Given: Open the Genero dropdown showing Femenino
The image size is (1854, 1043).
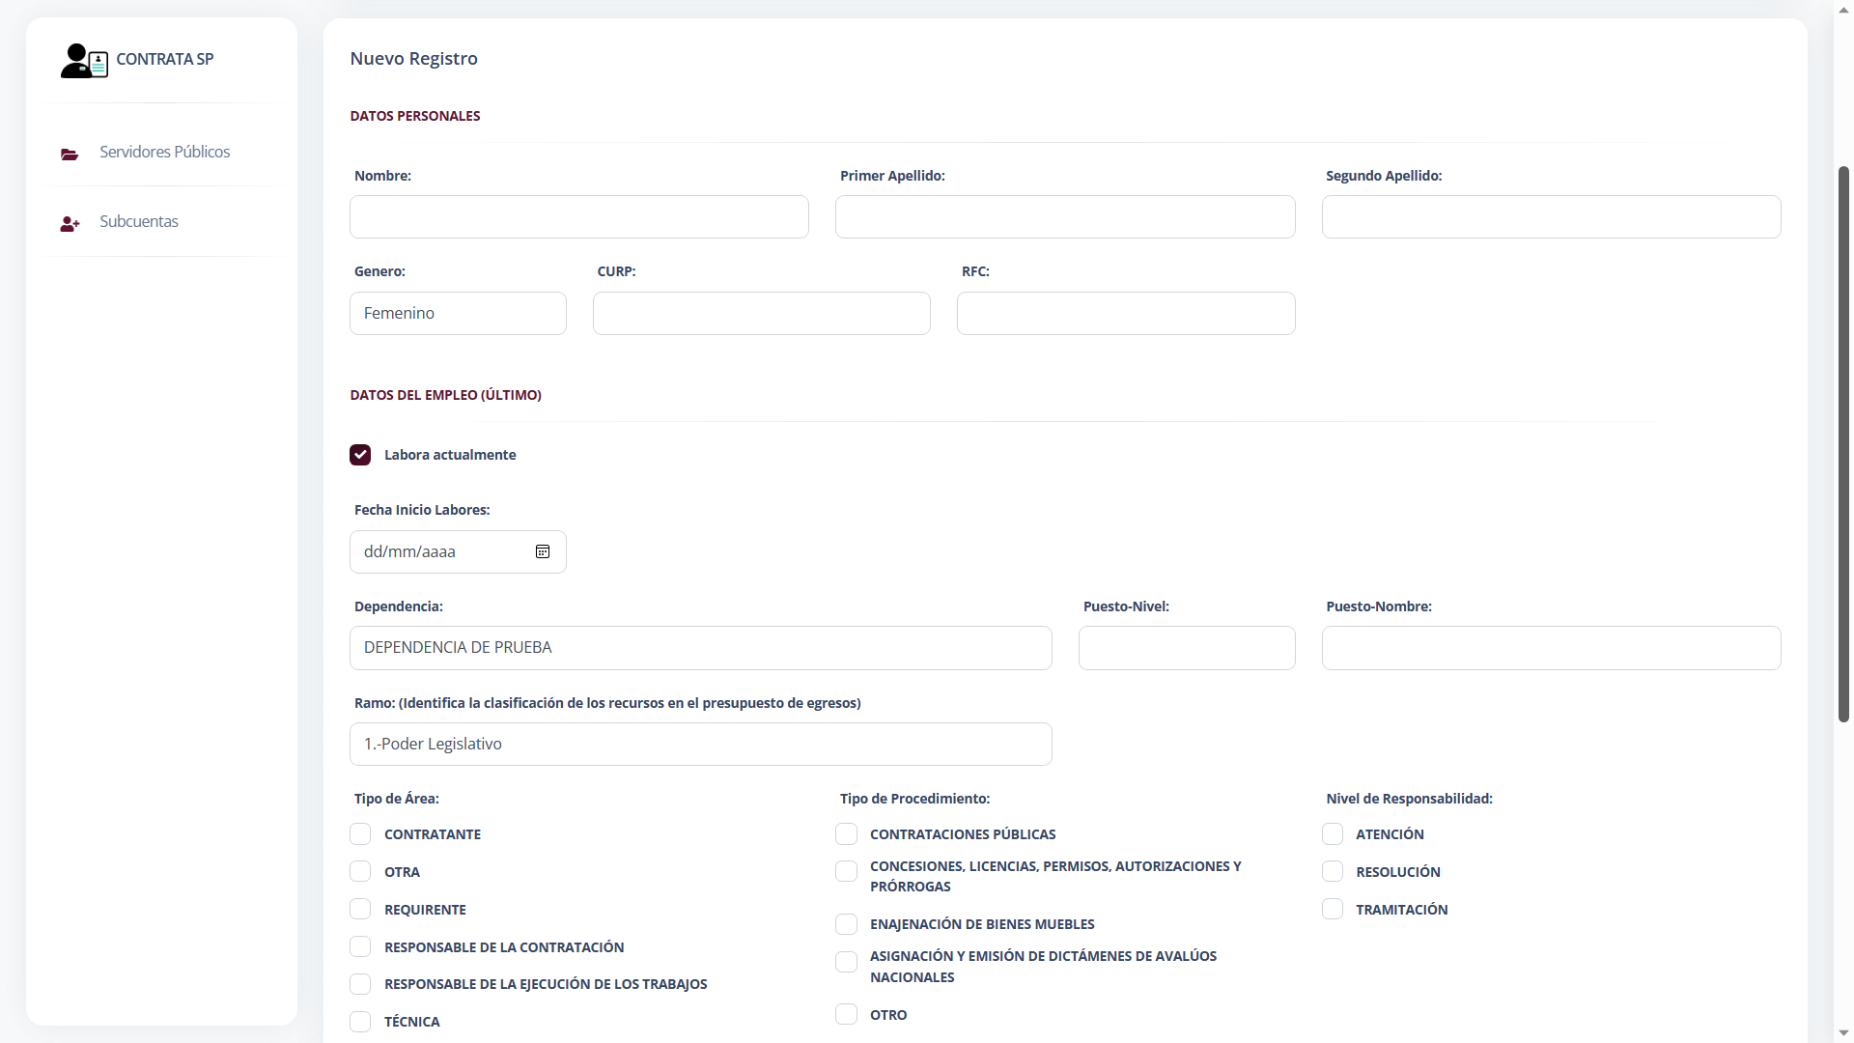Looking at the screenshot, I should pyautogui.click(x=458, y=314).
